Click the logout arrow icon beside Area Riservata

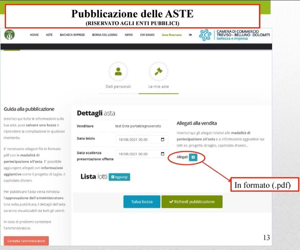[x=190, y=35]
